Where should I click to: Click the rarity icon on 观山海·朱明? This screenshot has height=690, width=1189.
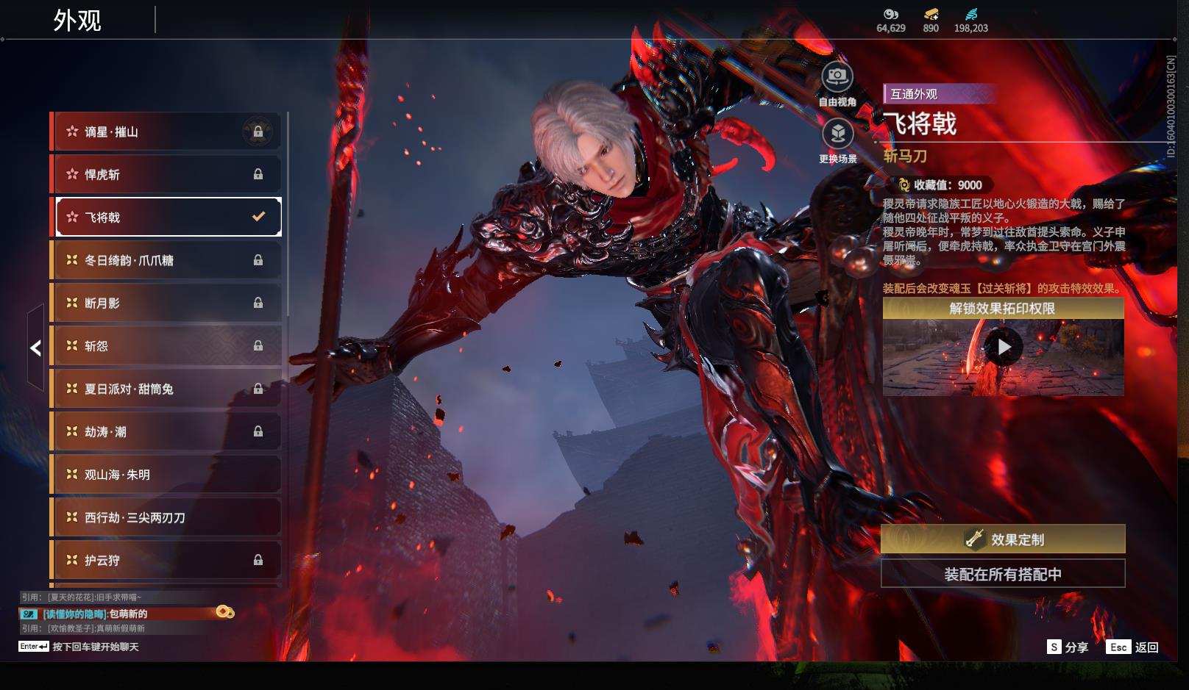72,475
